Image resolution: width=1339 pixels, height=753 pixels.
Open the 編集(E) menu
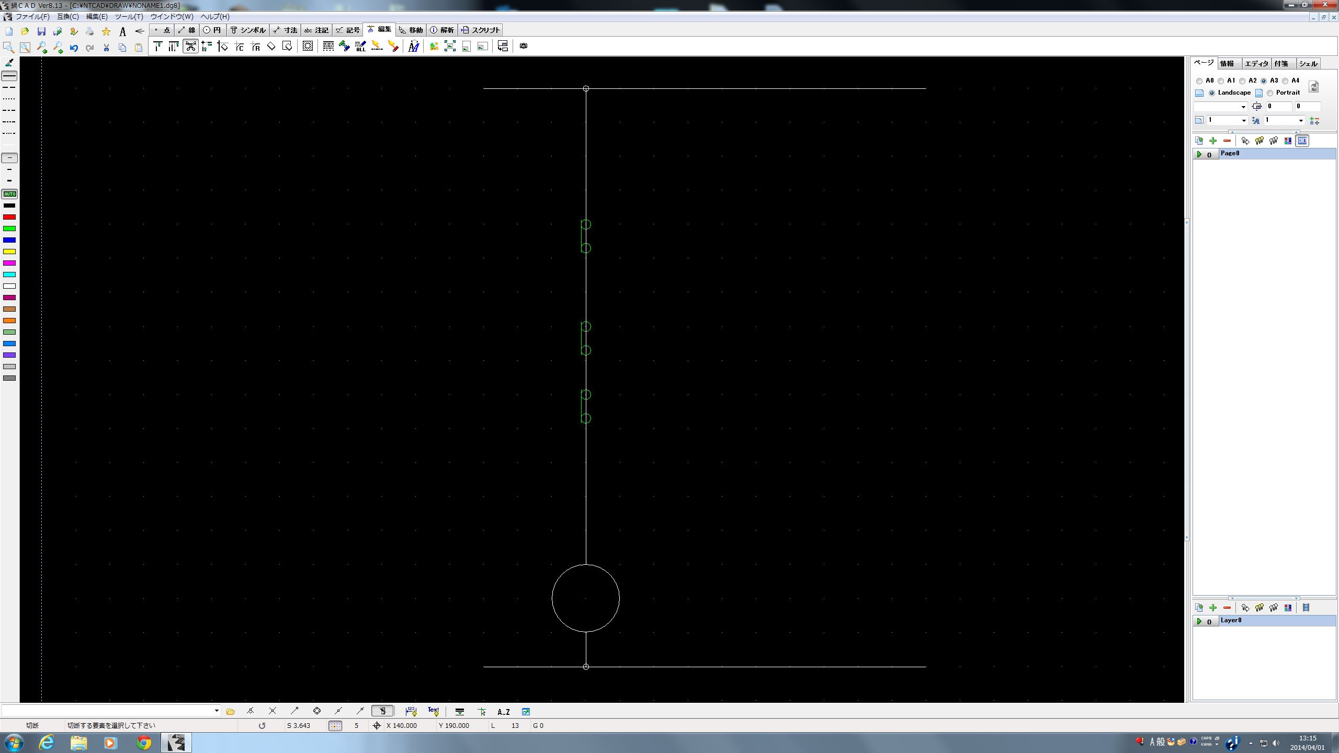tap(97, 17)
